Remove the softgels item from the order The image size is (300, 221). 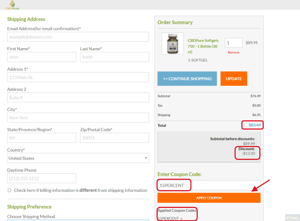233,52
